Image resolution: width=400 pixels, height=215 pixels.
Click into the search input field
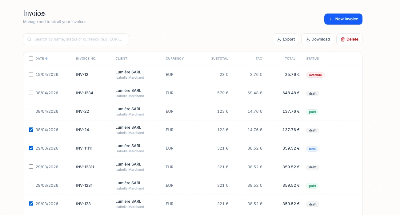[x=76, y=39]
